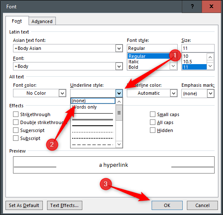Toggle the Small caps checkbox
Image resolution: width=223 pixels, height=215 pixels.
click(152, 114)
